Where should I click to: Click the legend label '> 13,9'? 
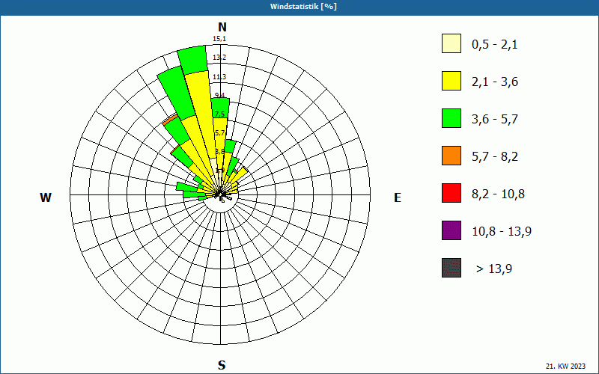(x=494, y=269)
